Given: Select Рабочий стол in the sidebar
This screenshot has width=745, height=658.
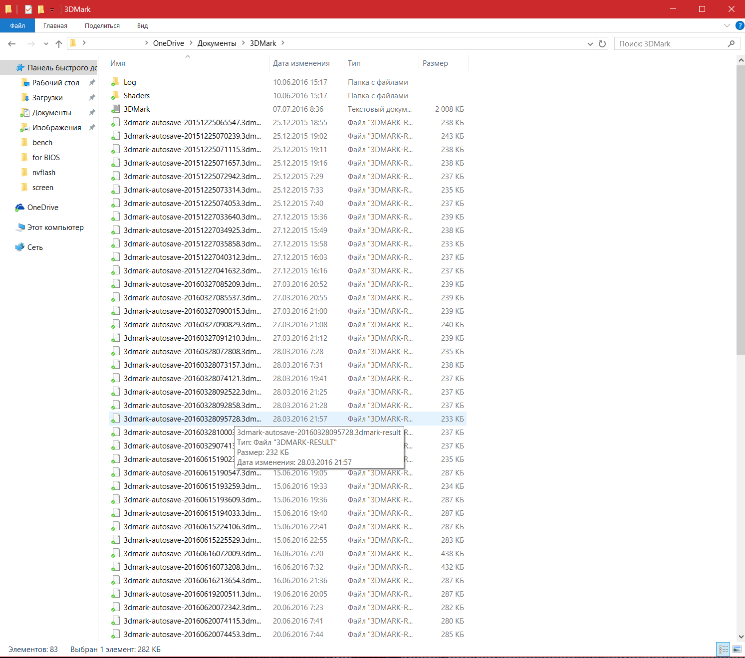Looking at the screenshot, I should [x=56, y=83].
